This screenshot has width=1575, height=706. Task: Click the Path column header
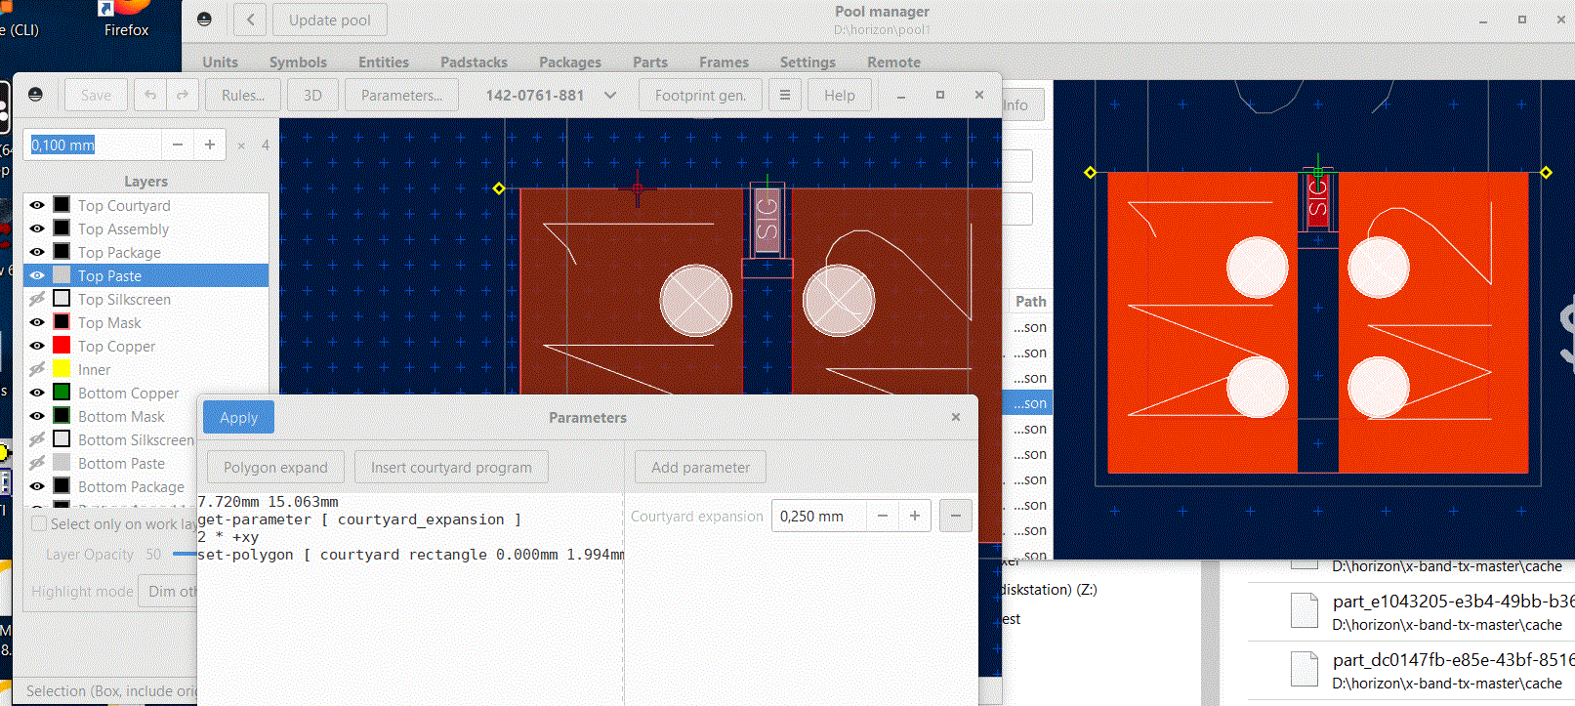pos(1030,302)
